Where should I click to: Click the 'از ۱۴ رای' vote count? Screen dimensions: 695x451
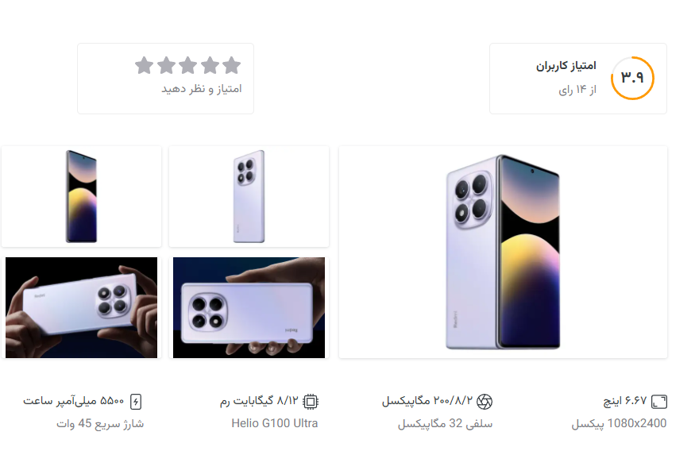577,90
